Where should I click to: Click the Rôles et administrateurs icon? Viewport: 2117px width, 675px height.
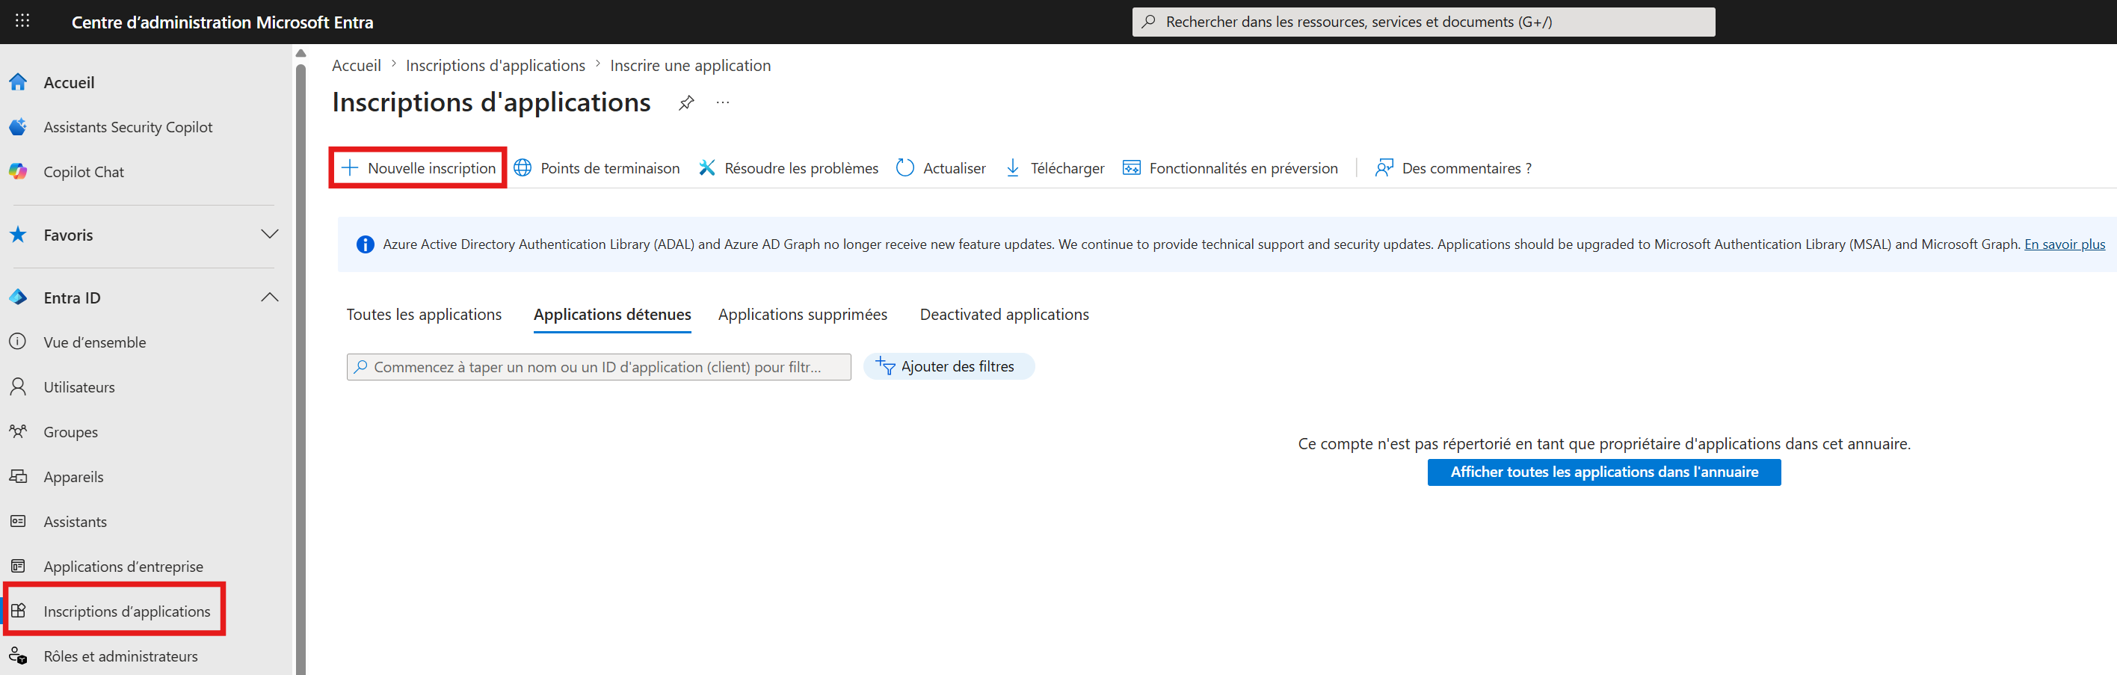click(18, 656)
